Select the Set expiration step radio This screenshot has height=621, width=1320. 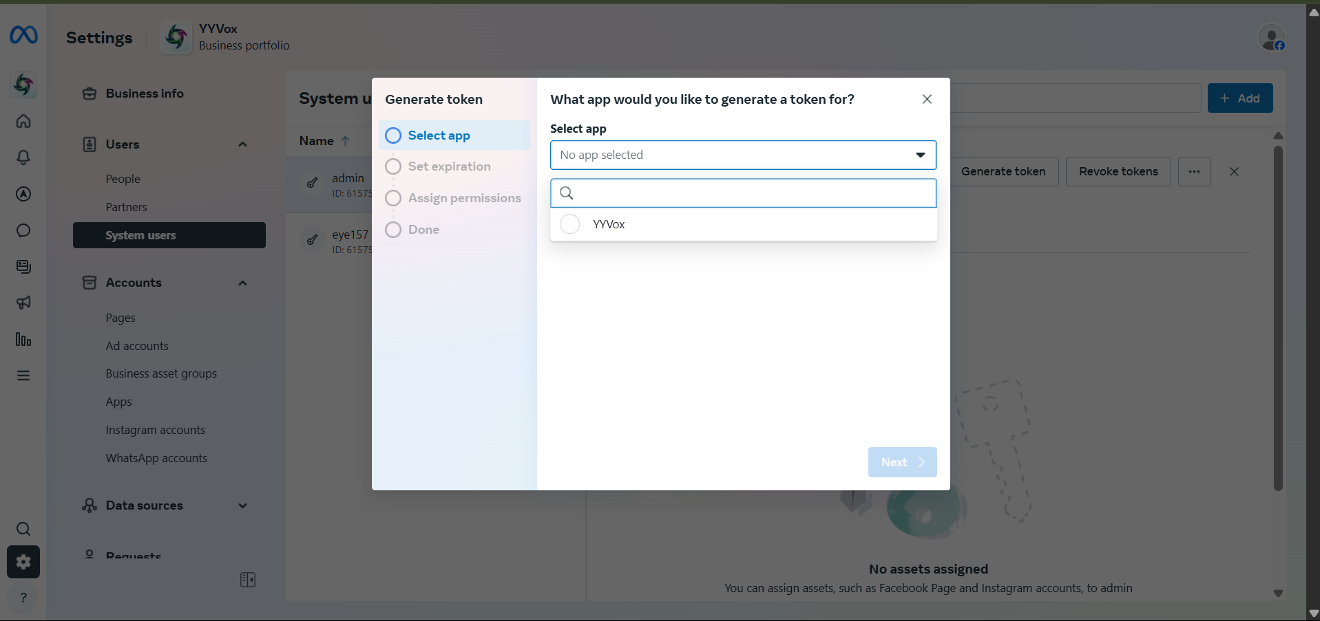[393, 166]
